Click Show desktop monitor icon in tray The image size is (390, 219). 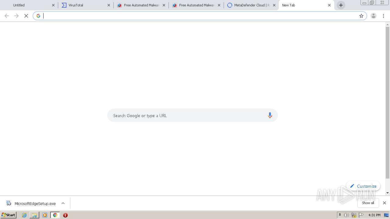(386, 215)
